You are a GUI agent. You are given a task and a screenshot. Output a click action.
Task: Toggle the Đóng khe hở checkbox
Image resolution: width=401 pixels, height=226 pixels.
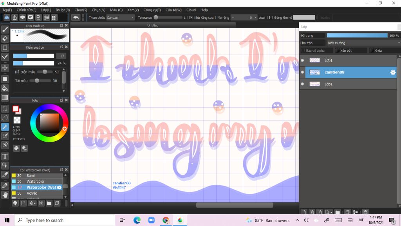pyautogui.click(x=271, y=18)
